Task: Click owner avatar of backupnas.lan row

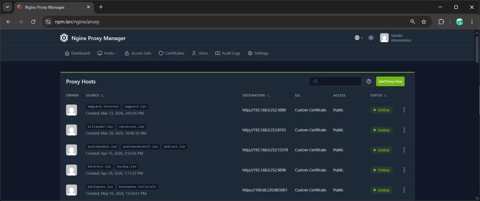Action: [71, 190]
